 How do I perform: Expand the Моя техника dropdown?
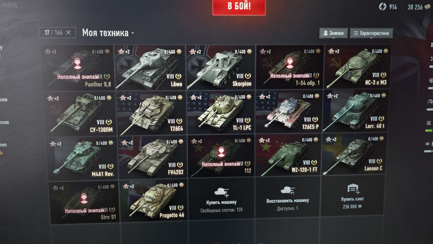[108, 33]
